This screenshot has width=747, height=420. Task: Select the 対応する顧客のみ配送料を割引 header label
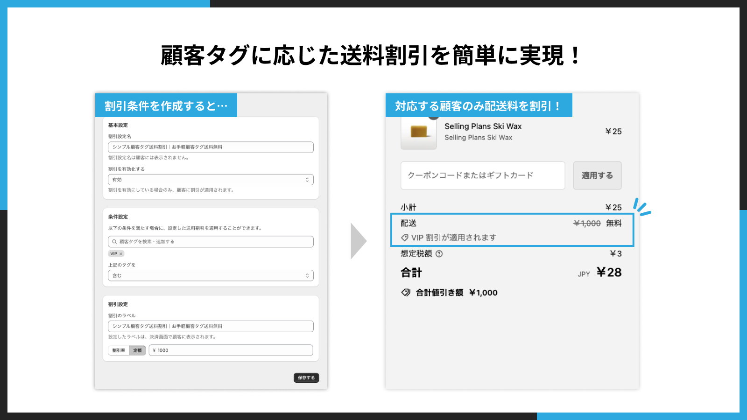click(x=479, y=105)
